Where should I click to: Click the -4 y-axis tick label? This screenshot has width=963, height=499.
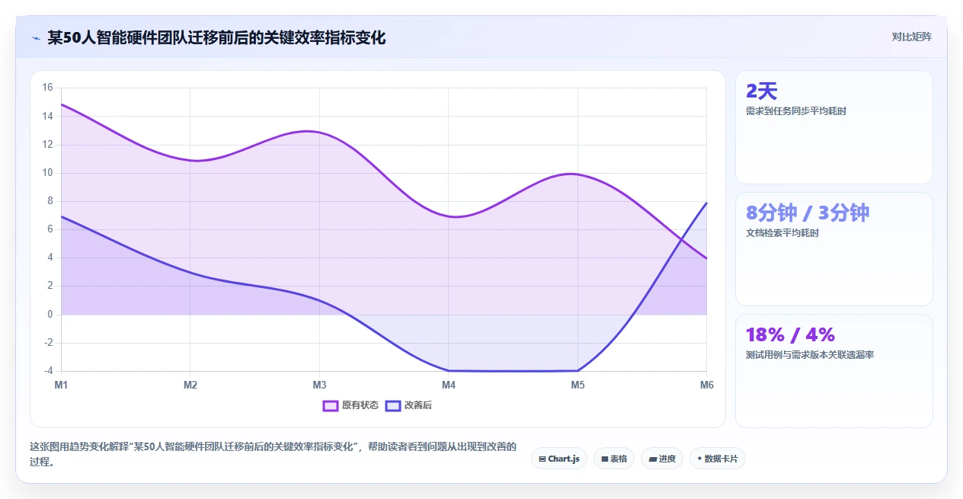point(47,371)
